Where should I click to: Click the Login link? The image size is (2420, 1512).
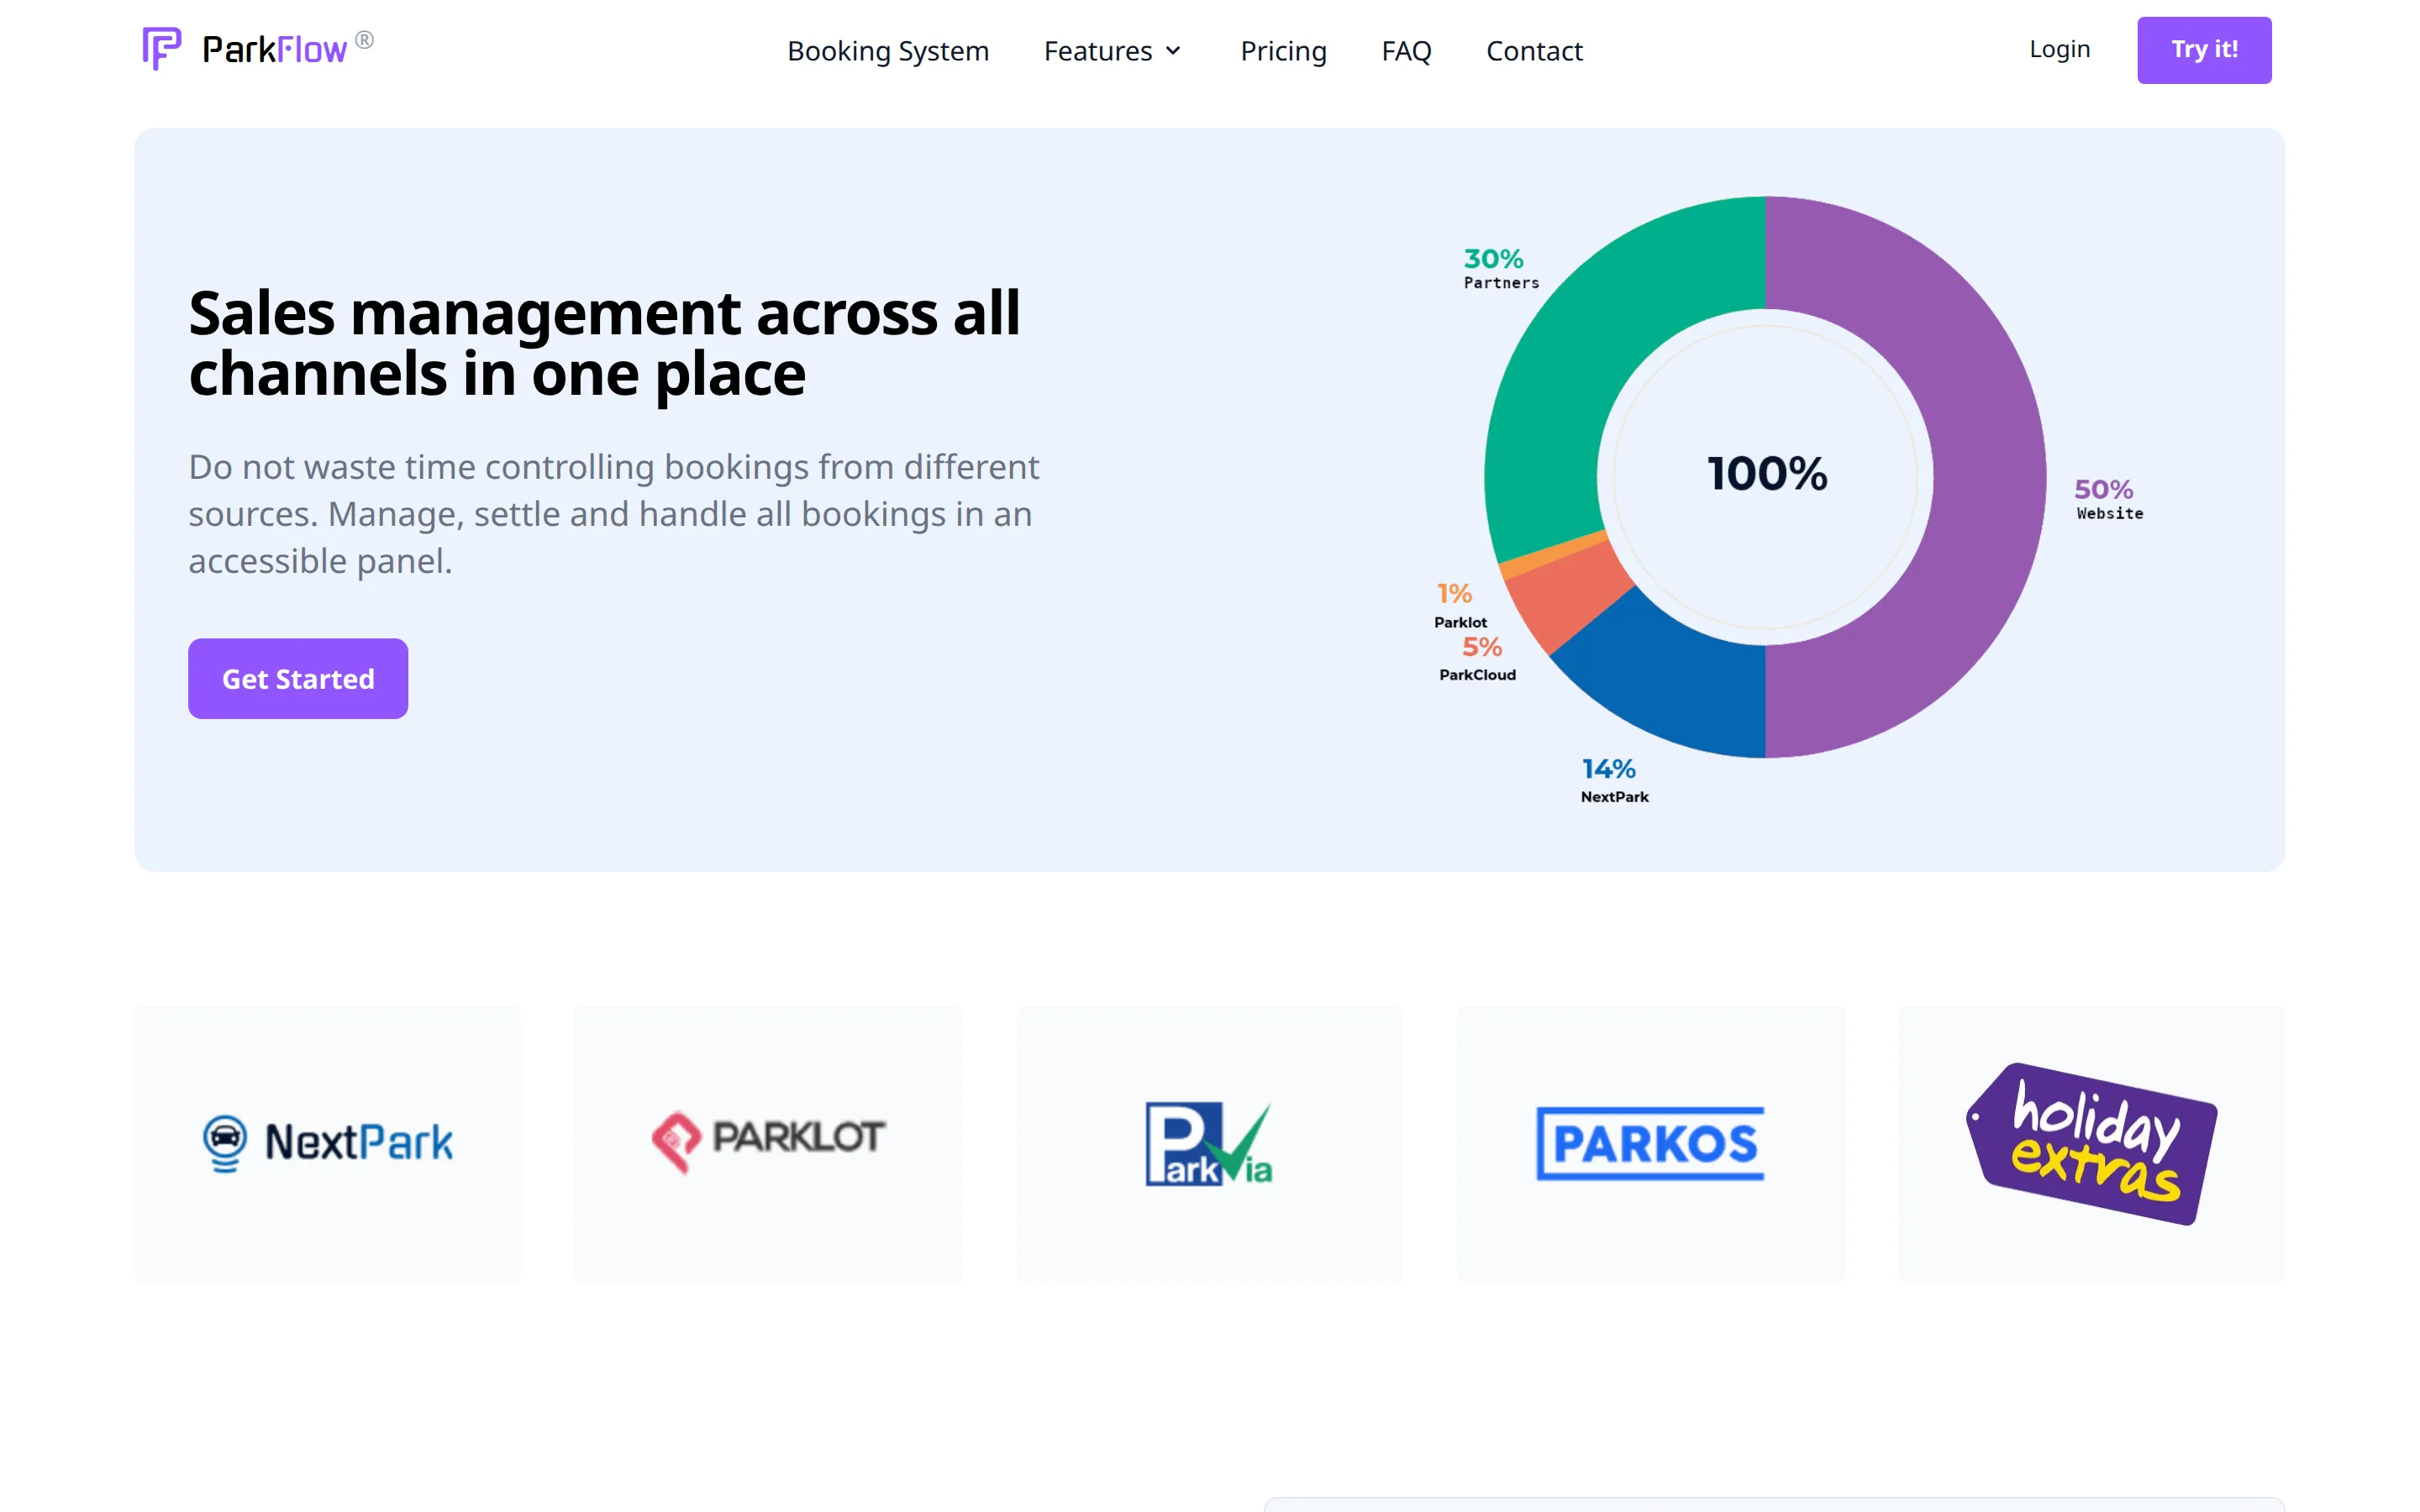[x=2059, y=49]
